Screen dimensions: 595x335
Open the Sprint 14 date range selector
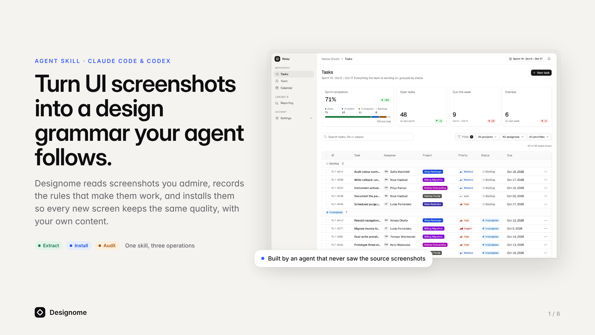[526, 59]
